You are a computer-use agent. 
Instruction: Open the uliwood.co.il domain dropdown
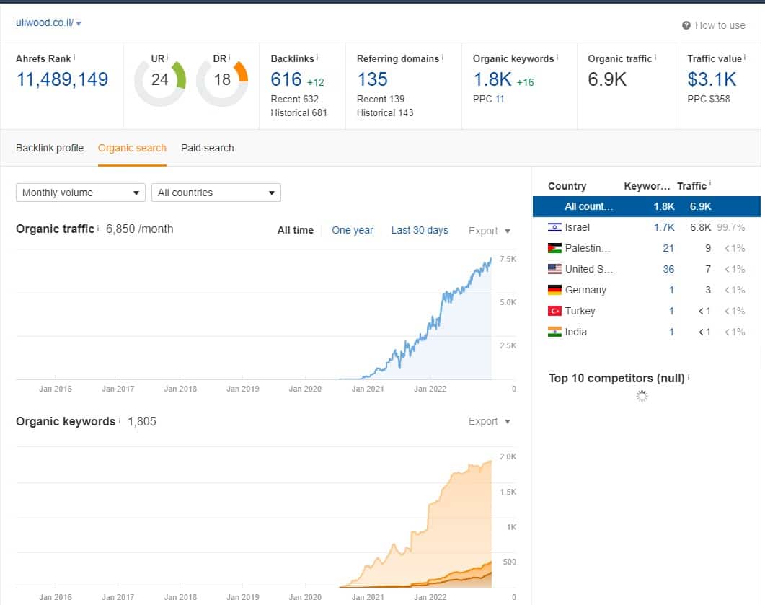[48, 23]
